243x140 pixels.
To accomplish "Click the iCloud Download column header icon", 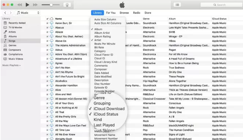I will click(51, 19).
